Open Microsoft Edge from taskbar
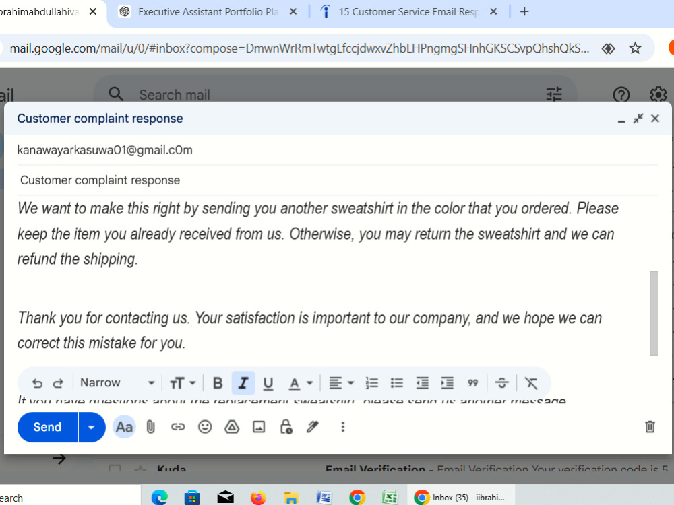The image size is (674, 505). pos(160,498)
